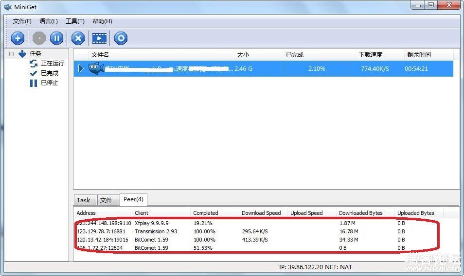Click the Address column header

point(103,213)
